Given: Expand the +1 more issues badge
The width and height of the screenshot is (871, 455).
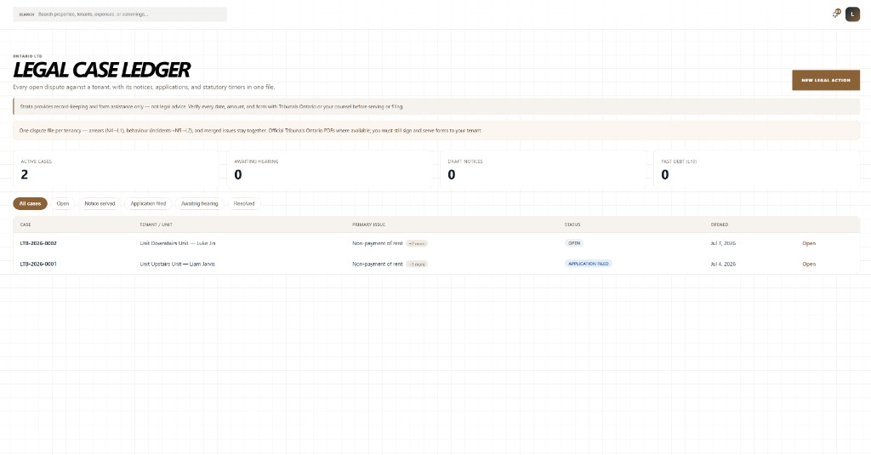Looking at the screenshot, I should tap(417, 264).
